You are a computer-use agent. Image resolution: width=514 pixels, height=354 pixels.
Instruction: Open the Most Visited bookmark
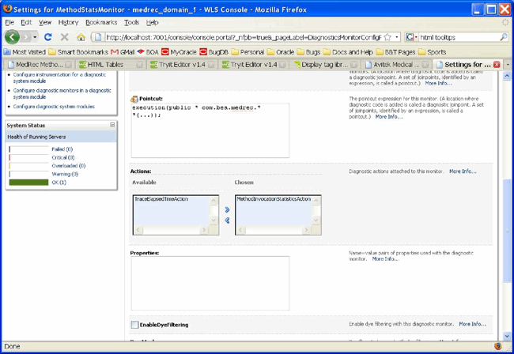(x=25, y=51)
